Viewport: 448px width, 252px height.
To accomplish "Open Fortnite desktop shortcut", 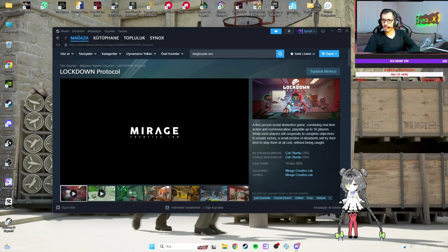I will pyautogui.click(x=293, y=8).
